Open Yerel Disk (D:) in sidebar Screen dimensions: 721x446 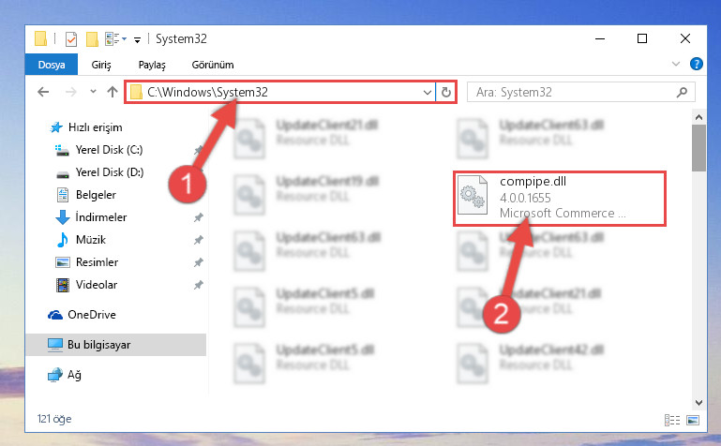coord(110,172)
